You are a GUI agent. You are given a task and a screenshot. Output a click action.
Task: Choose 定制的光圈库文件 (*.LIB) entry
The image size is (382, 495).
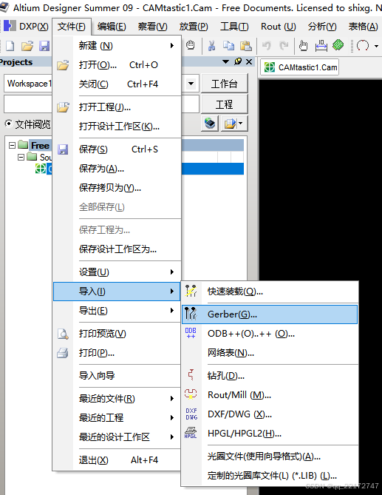click(270, 476)
